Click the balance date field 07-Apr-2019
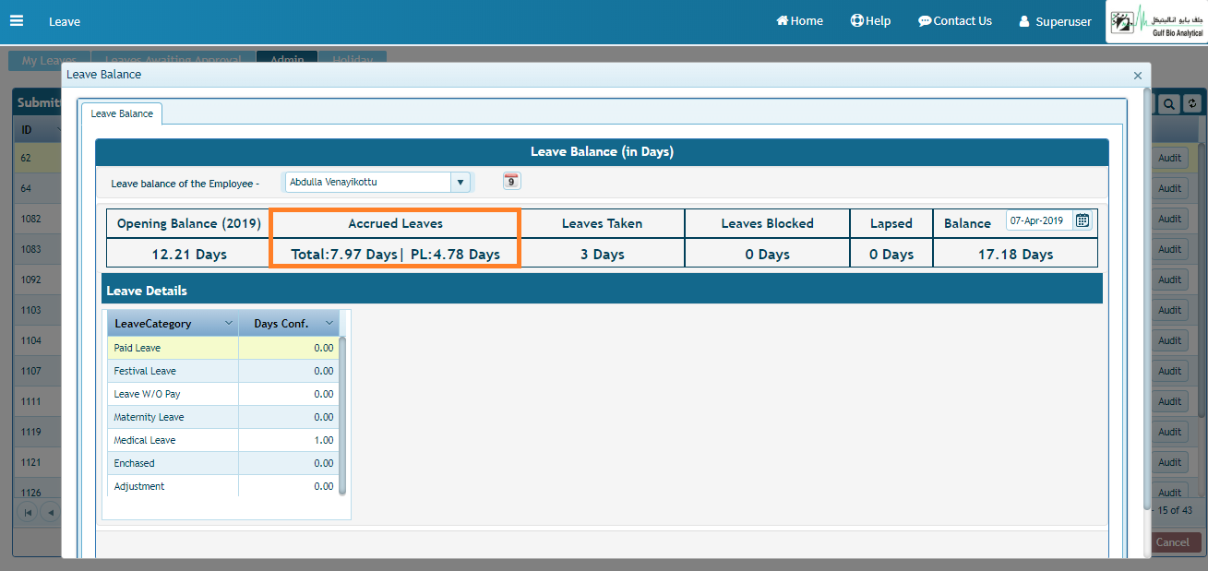 (1039, 221)
